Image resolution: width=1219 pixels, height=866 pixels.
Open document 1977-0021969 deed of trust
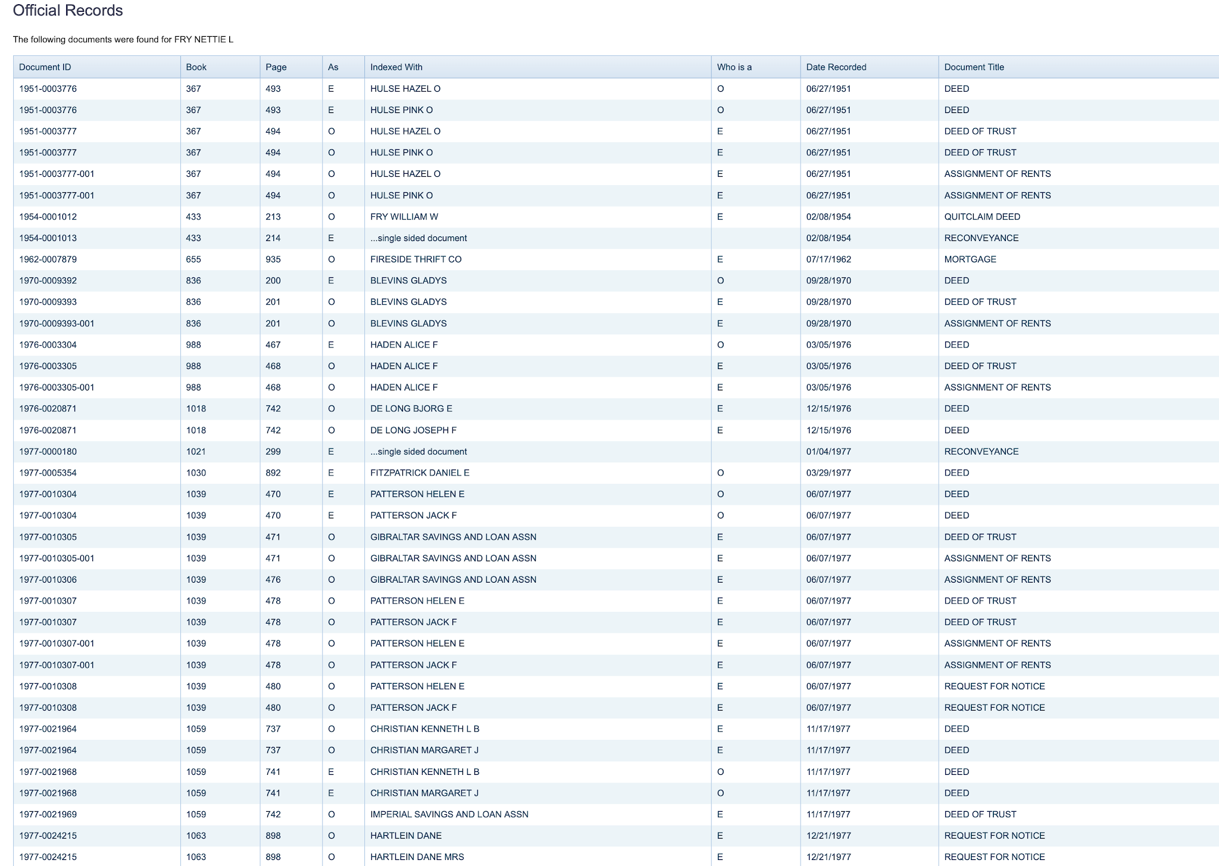tap(48, 814)
